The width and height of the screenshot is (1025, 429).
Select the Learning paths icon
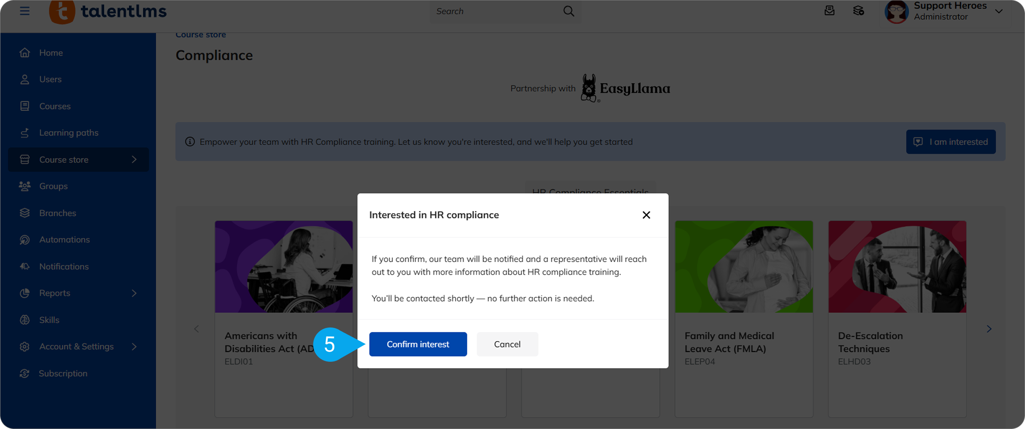[x=25, y=132]
